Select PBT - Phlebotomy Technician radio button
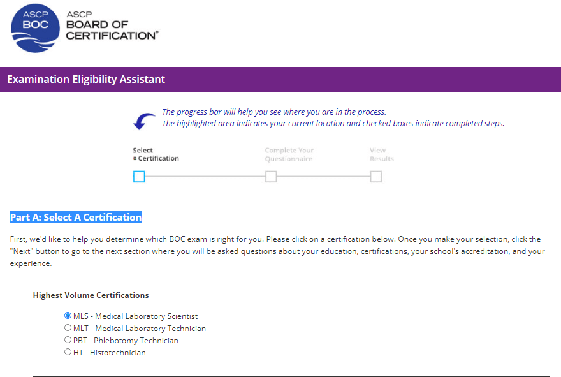Screen dimensions: 561x377 [x=68, y=339]
